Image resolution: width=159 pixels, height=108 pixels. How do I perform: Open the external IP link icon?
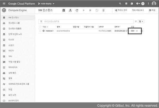point(127,31)
